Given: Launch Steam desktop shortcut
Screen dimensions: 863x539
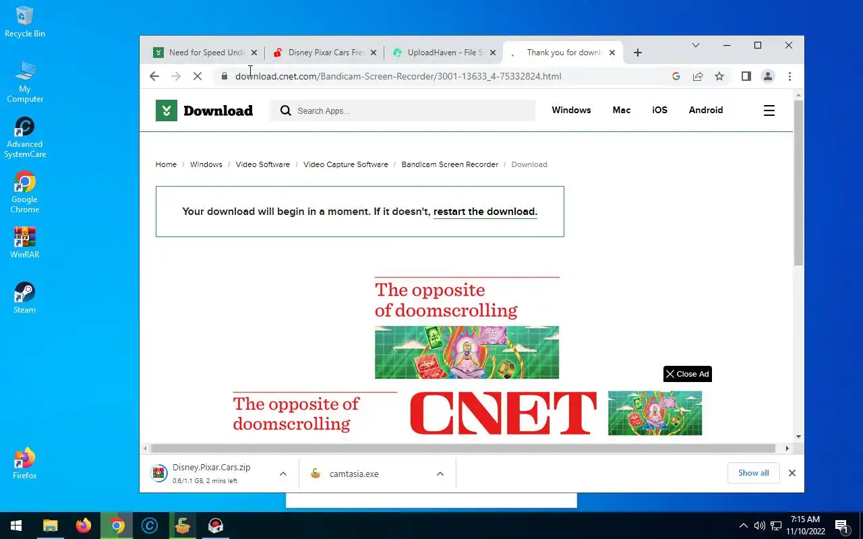Looking at the screenshot, I should [x=25, y=298].
